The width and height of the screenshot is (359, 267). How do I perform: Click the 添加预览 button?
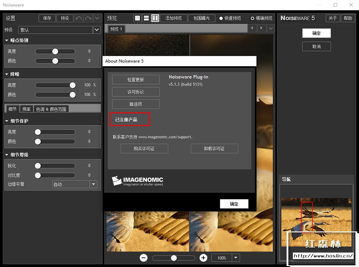[x=174, y=18]
